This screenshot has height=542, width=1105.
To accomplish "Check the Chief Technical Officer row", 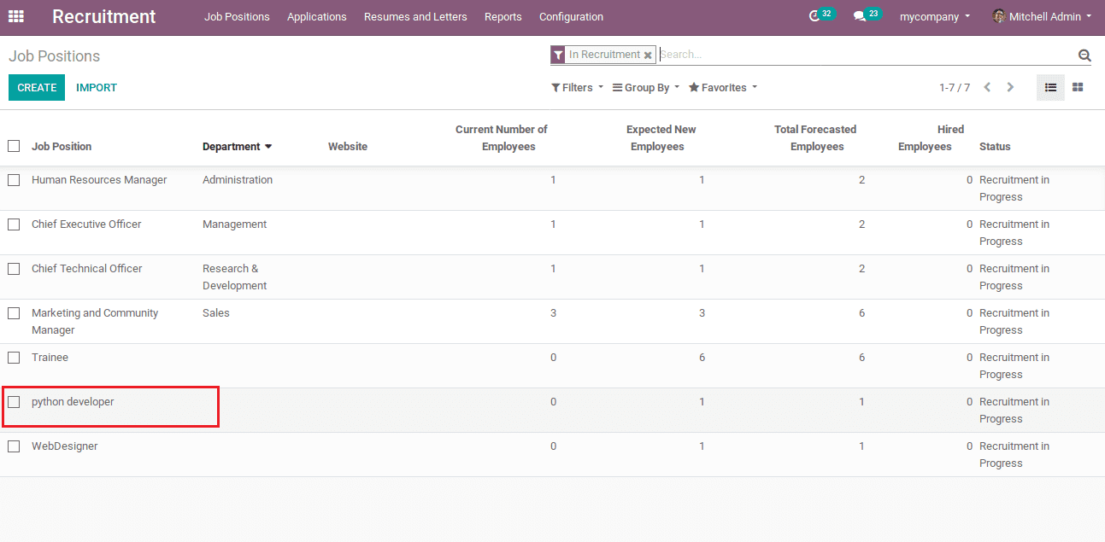I will click(x=14, y=269).
